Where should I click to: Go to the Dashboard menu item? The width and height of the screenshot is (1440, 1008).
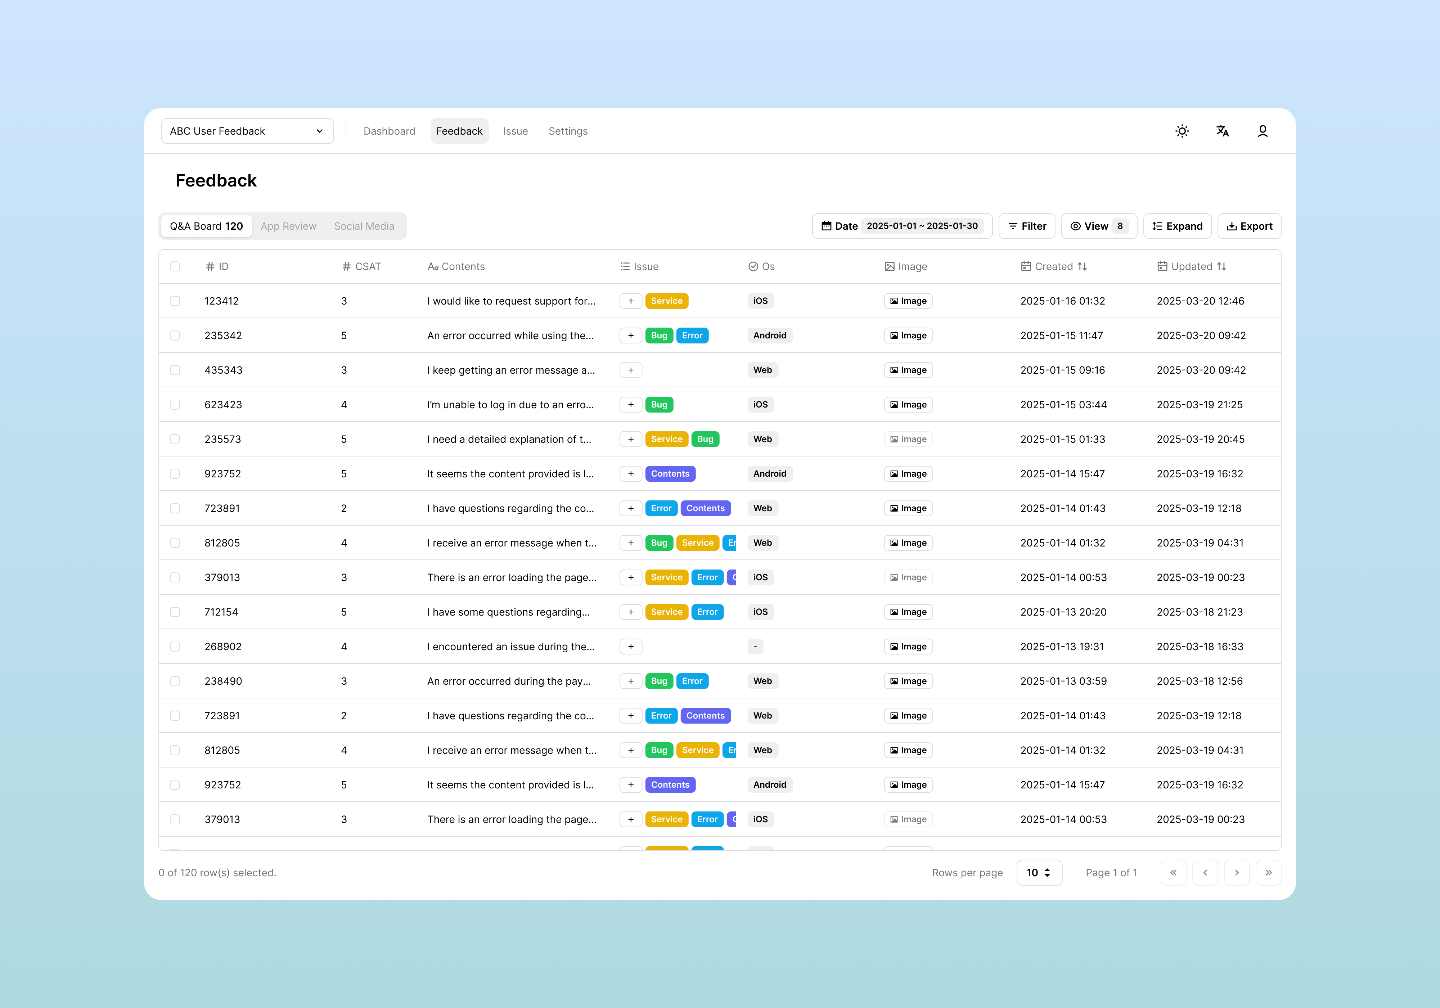click(x=389, y=131)
